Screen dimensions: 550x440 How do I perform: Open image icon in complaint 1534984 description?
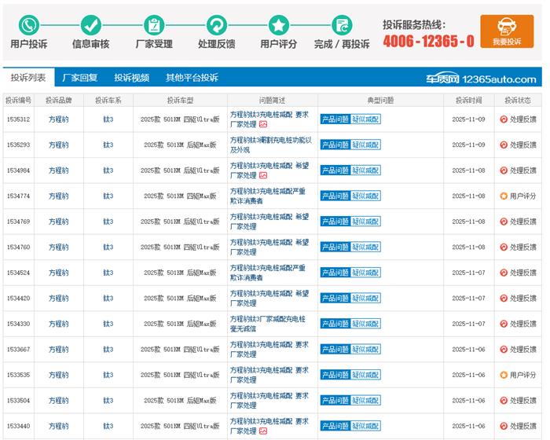[264, 175]
